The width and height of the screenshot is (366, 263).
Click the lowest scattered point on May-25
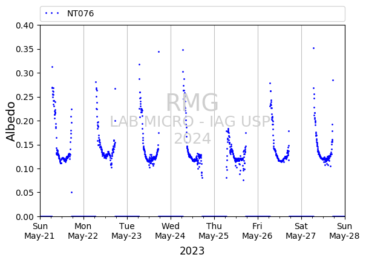click(x=243, y=180)
